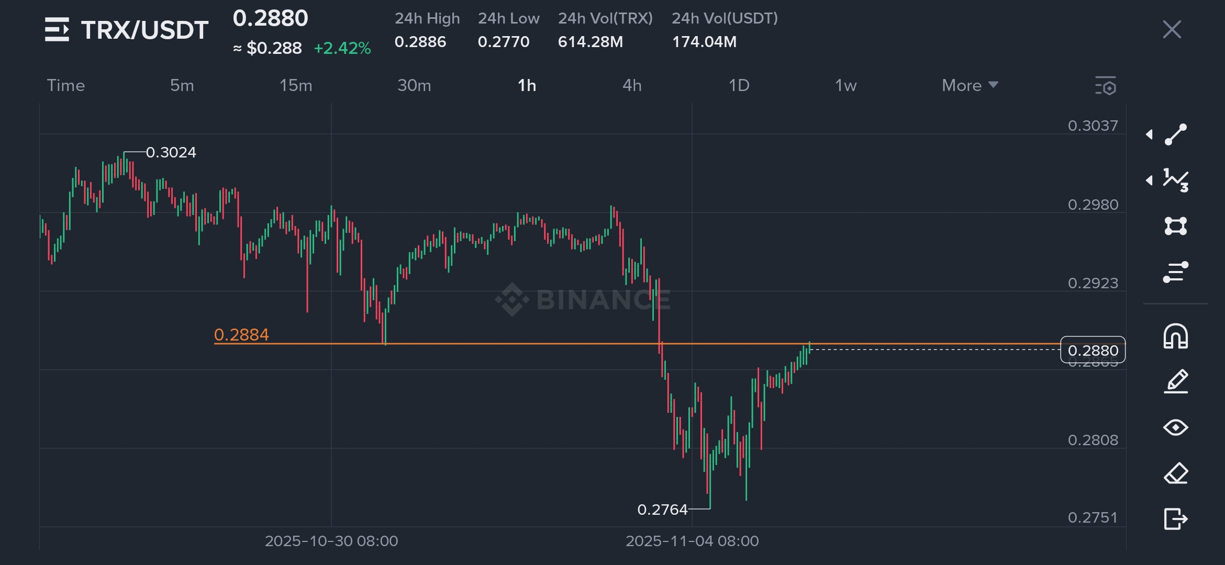The height and width of the screenshot is (565, 1225).
Task: Open the price range lines tool
Action: pos(1175,272)
